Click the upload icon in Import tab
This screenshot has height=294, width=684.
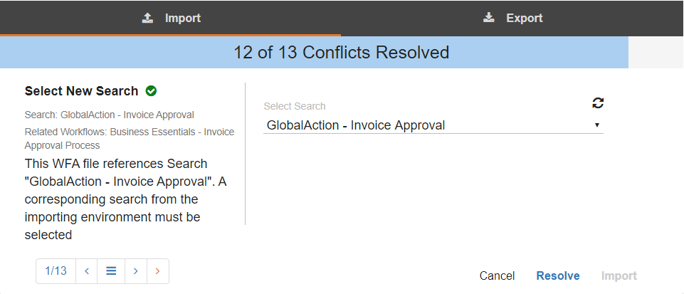(147, 18)
